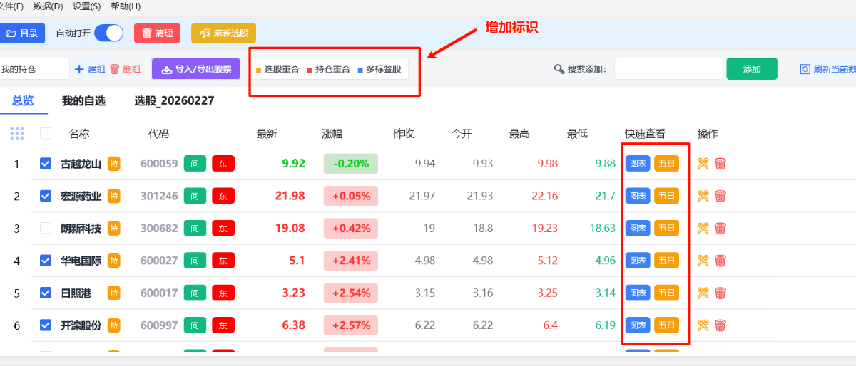Delete 宏源药业 using its trash icon
The width and height of the screenshot is (856, 366).
point(720,196)
